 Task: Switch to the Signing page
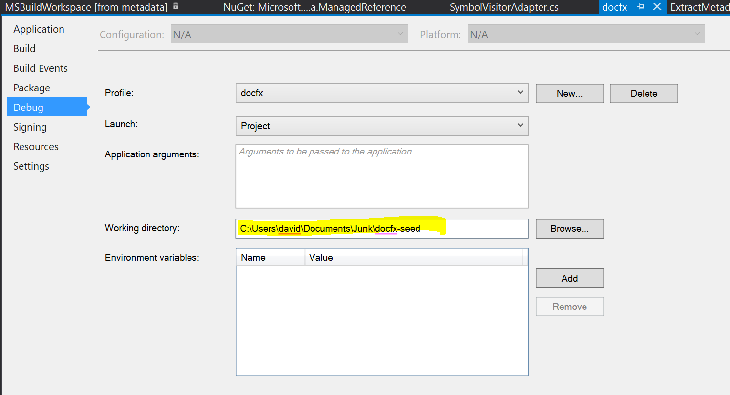coord(30,127)
